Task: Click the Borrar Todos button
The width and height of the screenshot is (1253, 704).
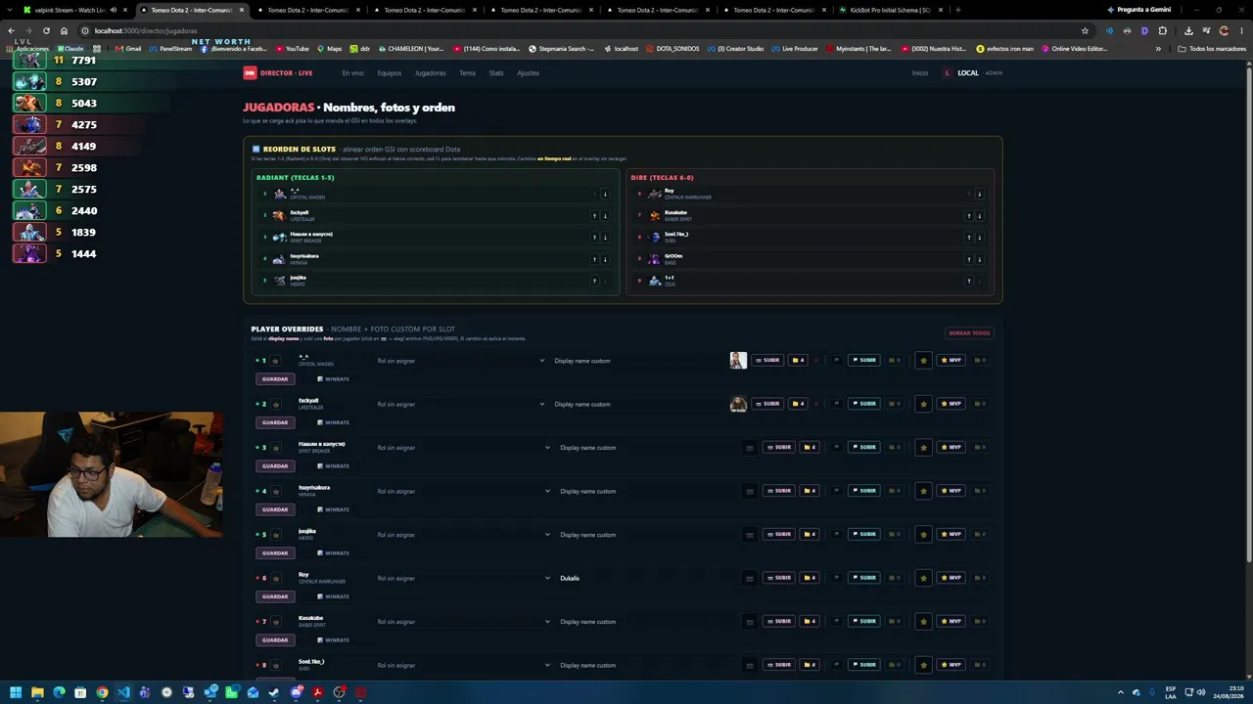Action: click(x=969, y=333)
